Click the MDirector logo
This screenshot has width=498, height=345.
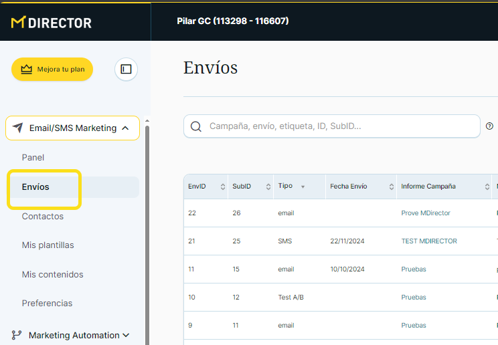[x=52, y=22]
